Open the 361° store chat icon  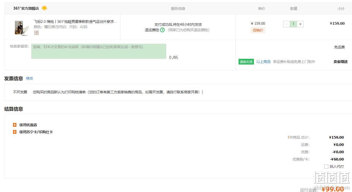click(x=44, y=8)
